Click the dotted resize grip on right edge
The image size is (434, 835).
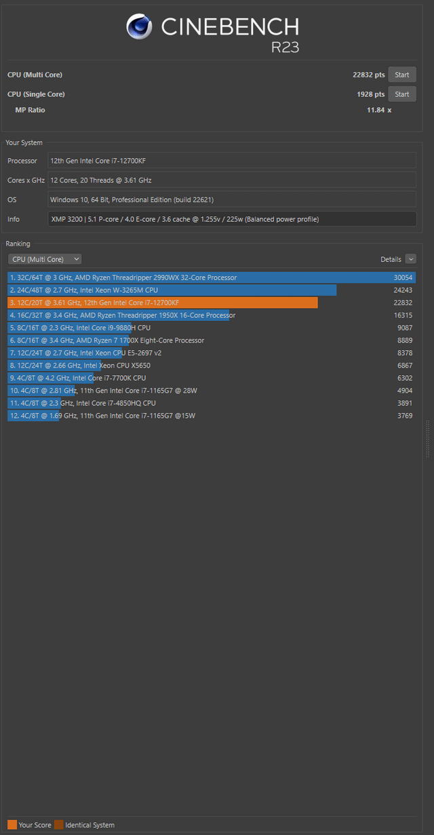427,439
